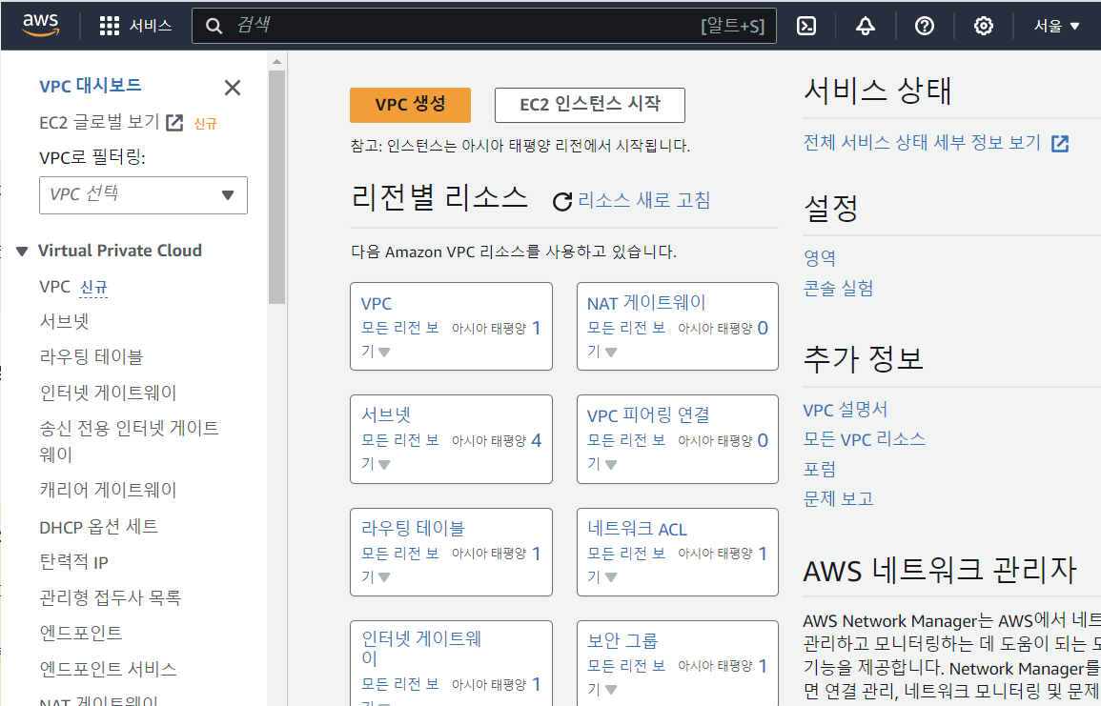Go to the AWS console home logo

point(40,26)
